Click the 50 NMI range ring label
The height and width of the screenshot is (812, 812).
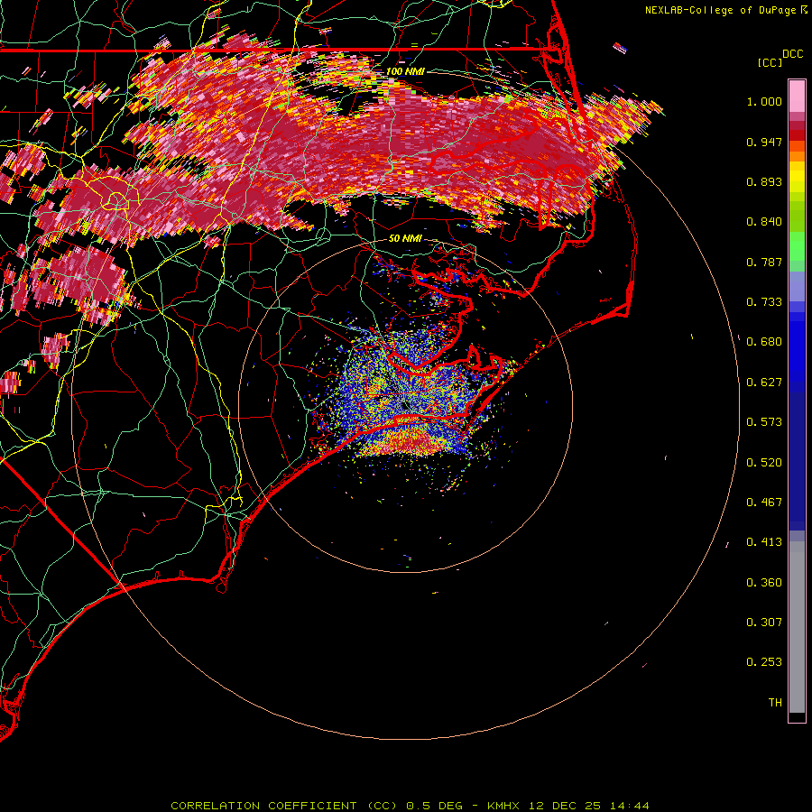405,238
